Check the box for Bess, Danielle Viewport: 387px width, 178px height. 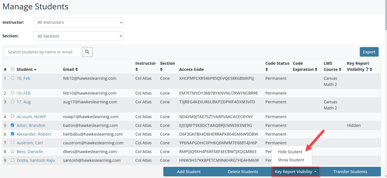(12, 151)
